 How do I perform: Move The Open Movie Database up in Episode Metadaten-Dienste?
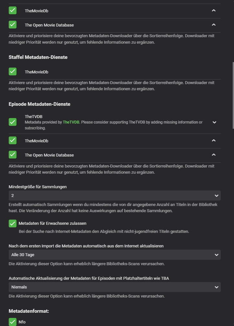(213, 155)
